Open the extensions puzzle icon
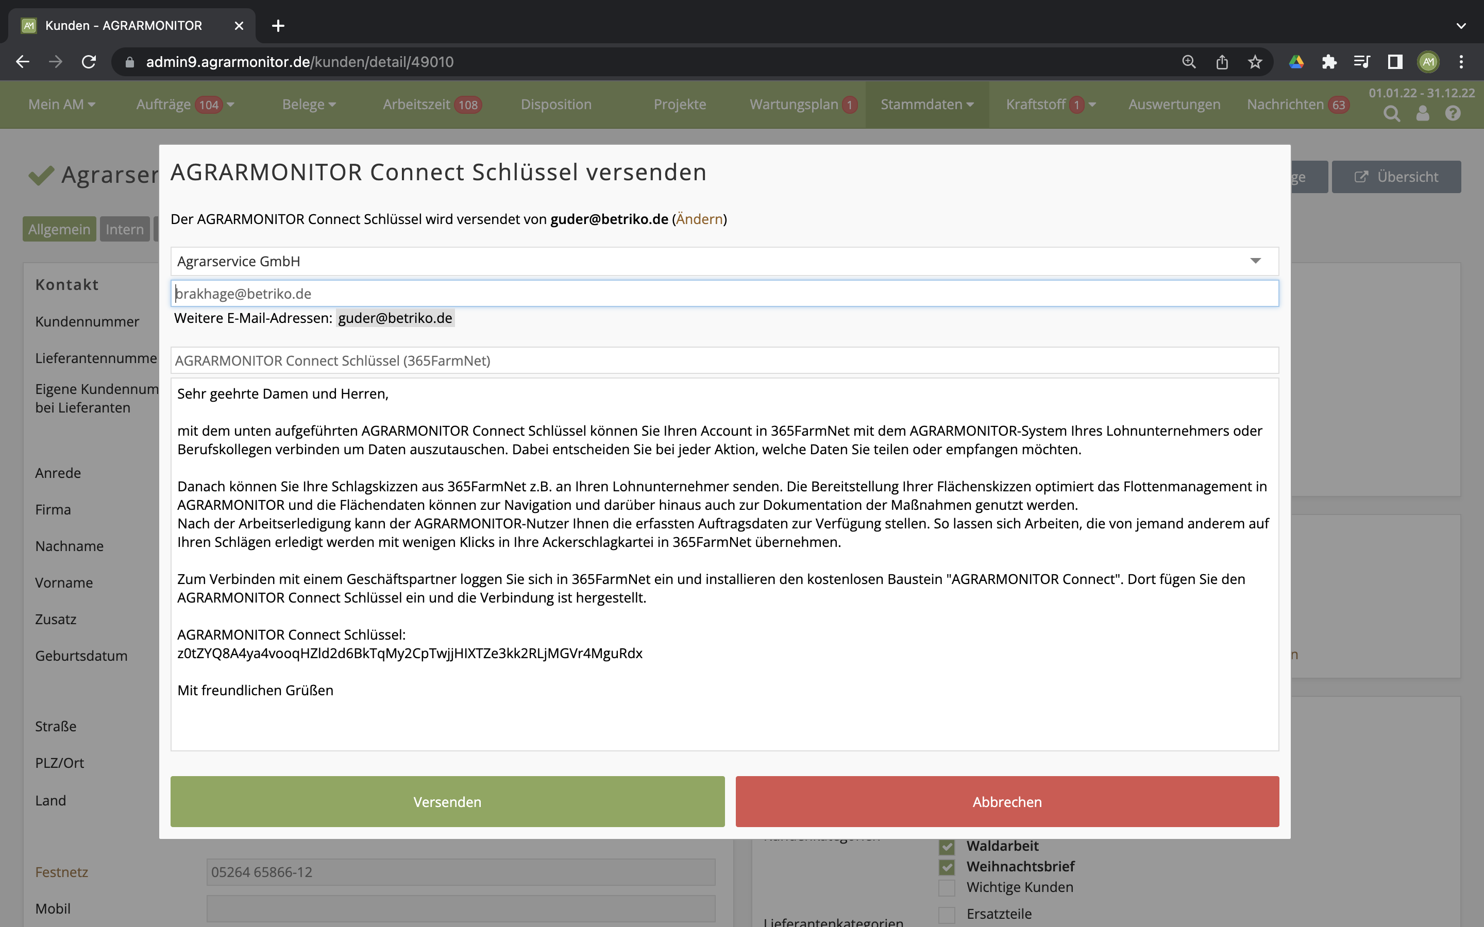The image size is (1484, 927). point(1329,62)
